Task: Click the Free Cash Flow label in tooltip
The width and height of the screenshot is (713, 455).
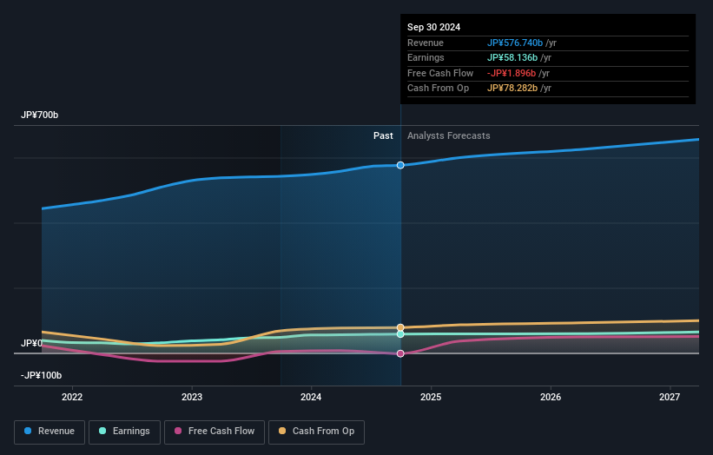Action: [x=440, y=73]
